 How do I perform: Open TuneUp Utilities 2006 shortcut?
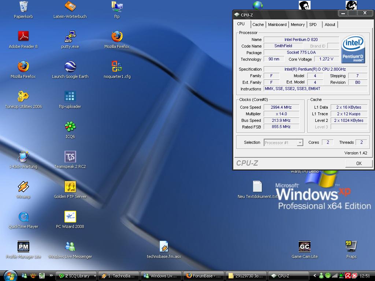(23, 97)
